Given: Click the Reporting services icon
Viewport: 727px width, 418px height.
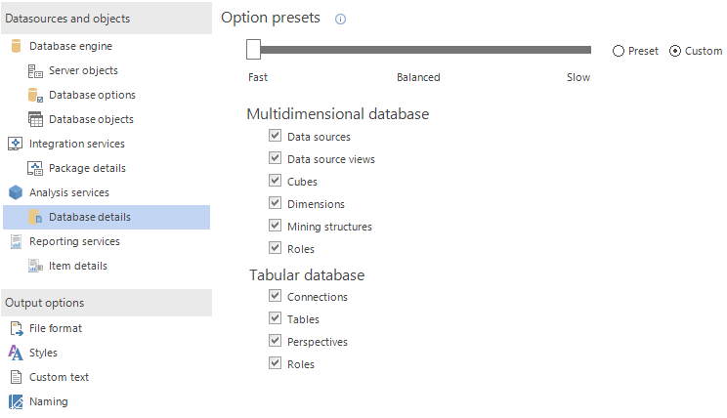Looking at the screenshot, I should point(16,241).
